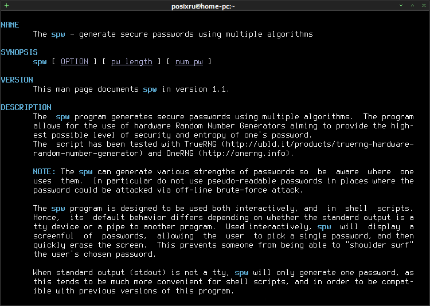Click the word '(stdout)' in the last paragraph
The height and width of the screenshot is (306, 430).
(148, 273)
